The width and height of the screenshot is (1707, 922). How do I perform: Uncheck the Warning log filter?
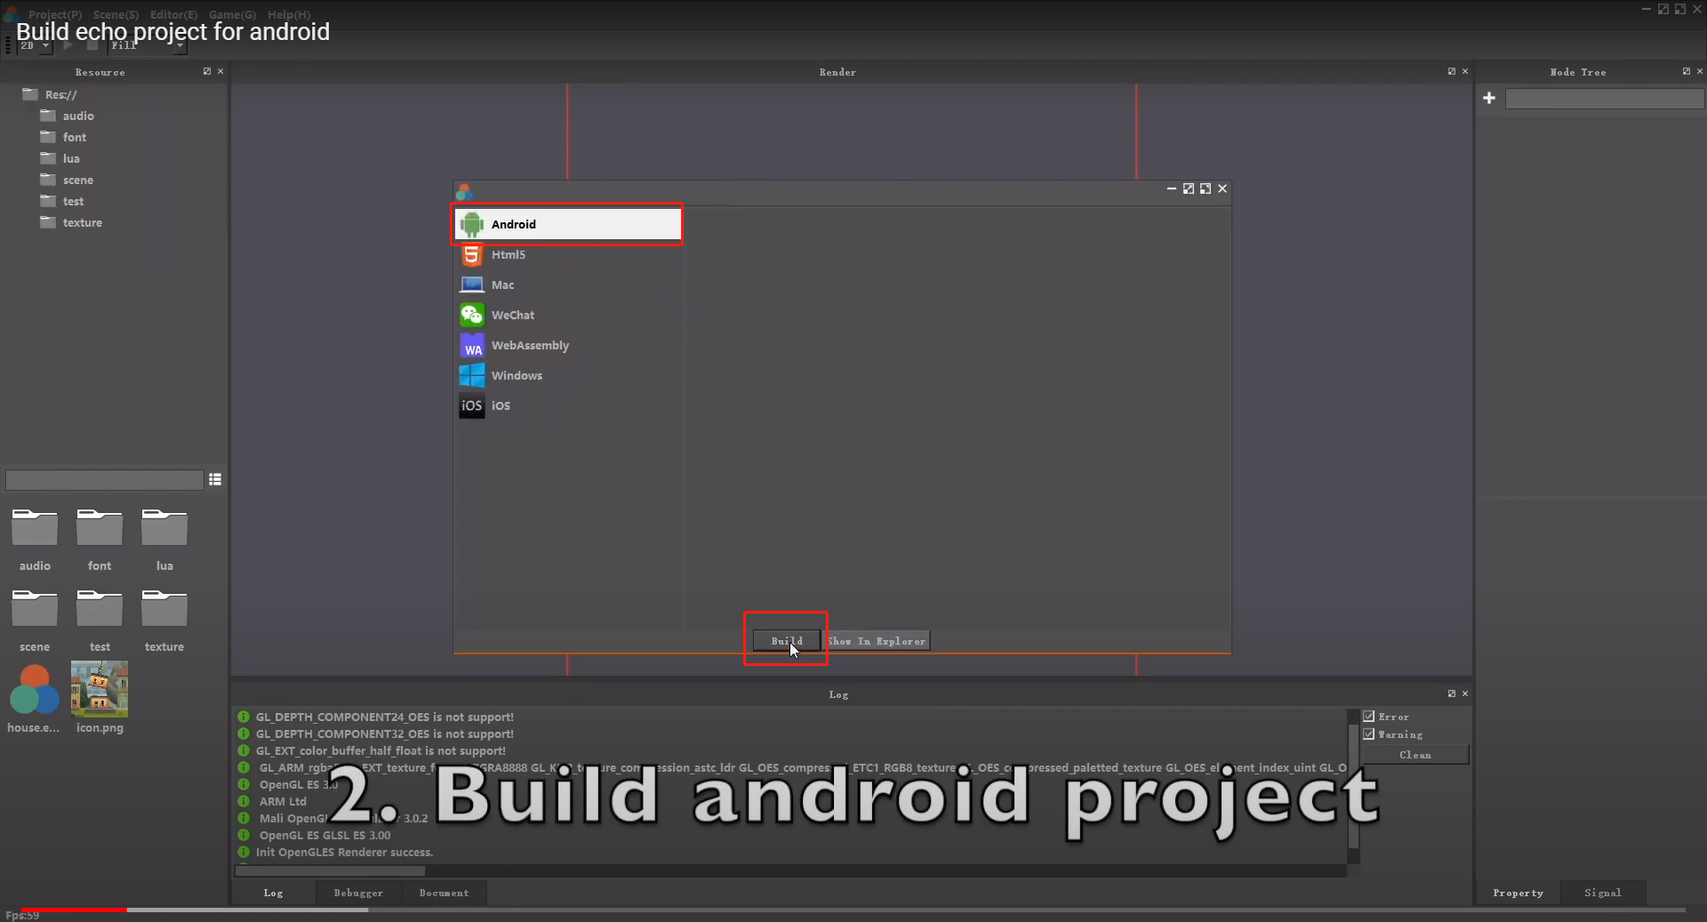[x=1369, y=734]
